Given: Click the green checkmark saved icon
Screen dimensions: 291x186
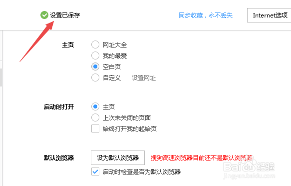Looking at the screenshot, I should tap(44, 15).
